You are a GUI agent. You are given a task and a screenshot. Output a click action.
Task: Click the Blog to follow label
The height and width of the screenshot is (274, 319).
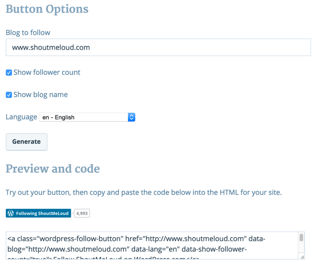point(28,33)
